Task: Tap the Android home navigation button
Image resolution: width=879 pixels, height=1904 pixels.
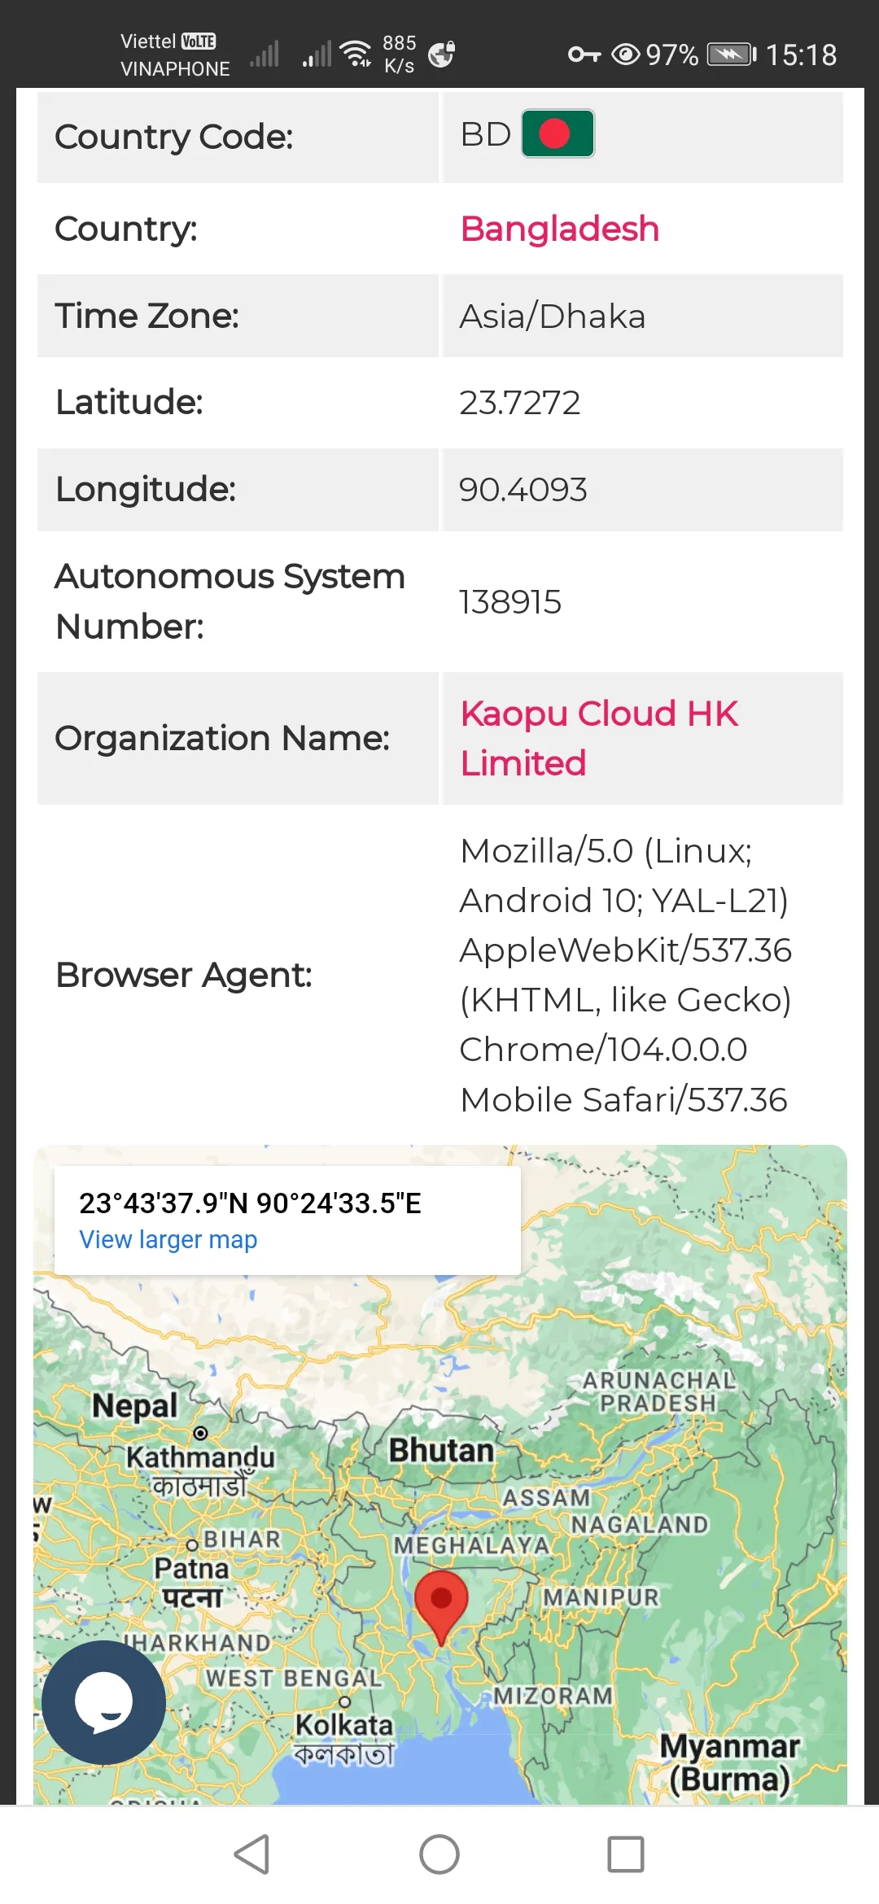Action: 439,1854
